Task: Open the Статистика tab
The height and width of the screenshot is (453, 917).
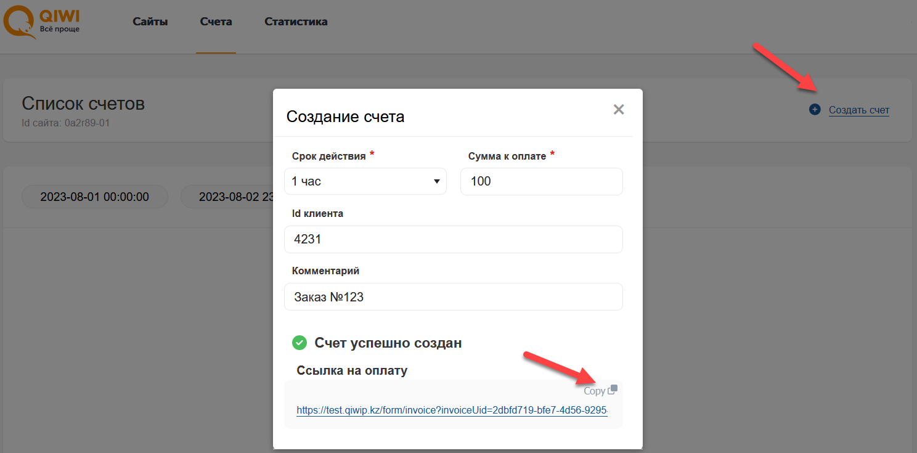Action: [x=296, y=22]
